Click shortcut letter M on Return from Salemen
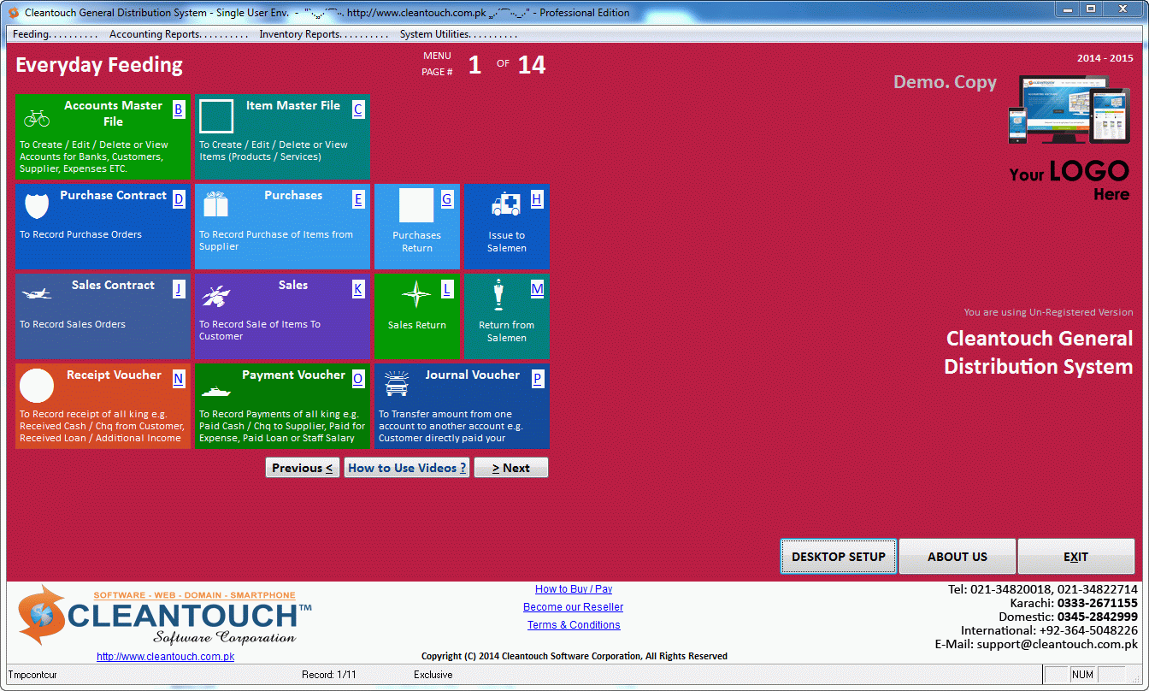 coord(537,289)
